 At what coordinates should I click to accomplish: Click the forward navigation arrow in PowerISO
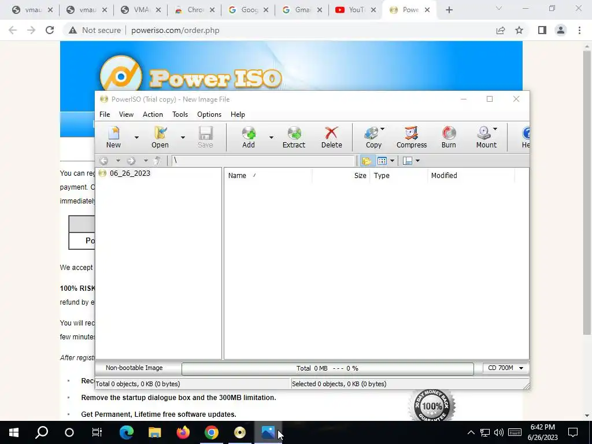(131, 161)
